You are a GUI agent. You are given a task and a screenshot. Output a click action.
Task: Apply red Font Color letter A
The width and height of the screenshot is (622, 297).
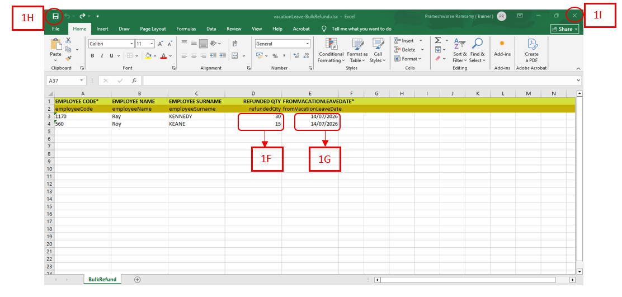tap(163, 56)
